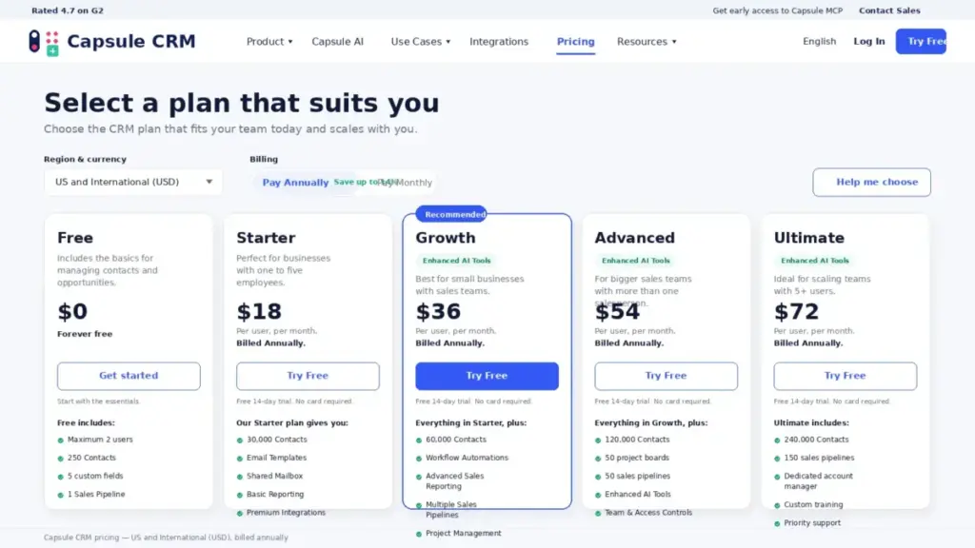Image resolution: width=975 pixels, height=548 pixels.
Task: Click Enhanced AI Tools badge on Growth
Action: [456, 261]
